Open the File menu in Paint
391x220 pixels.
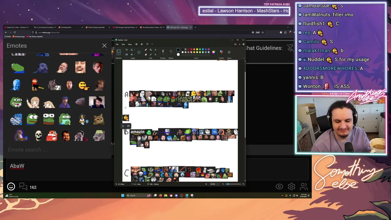(x=117, y=44)
